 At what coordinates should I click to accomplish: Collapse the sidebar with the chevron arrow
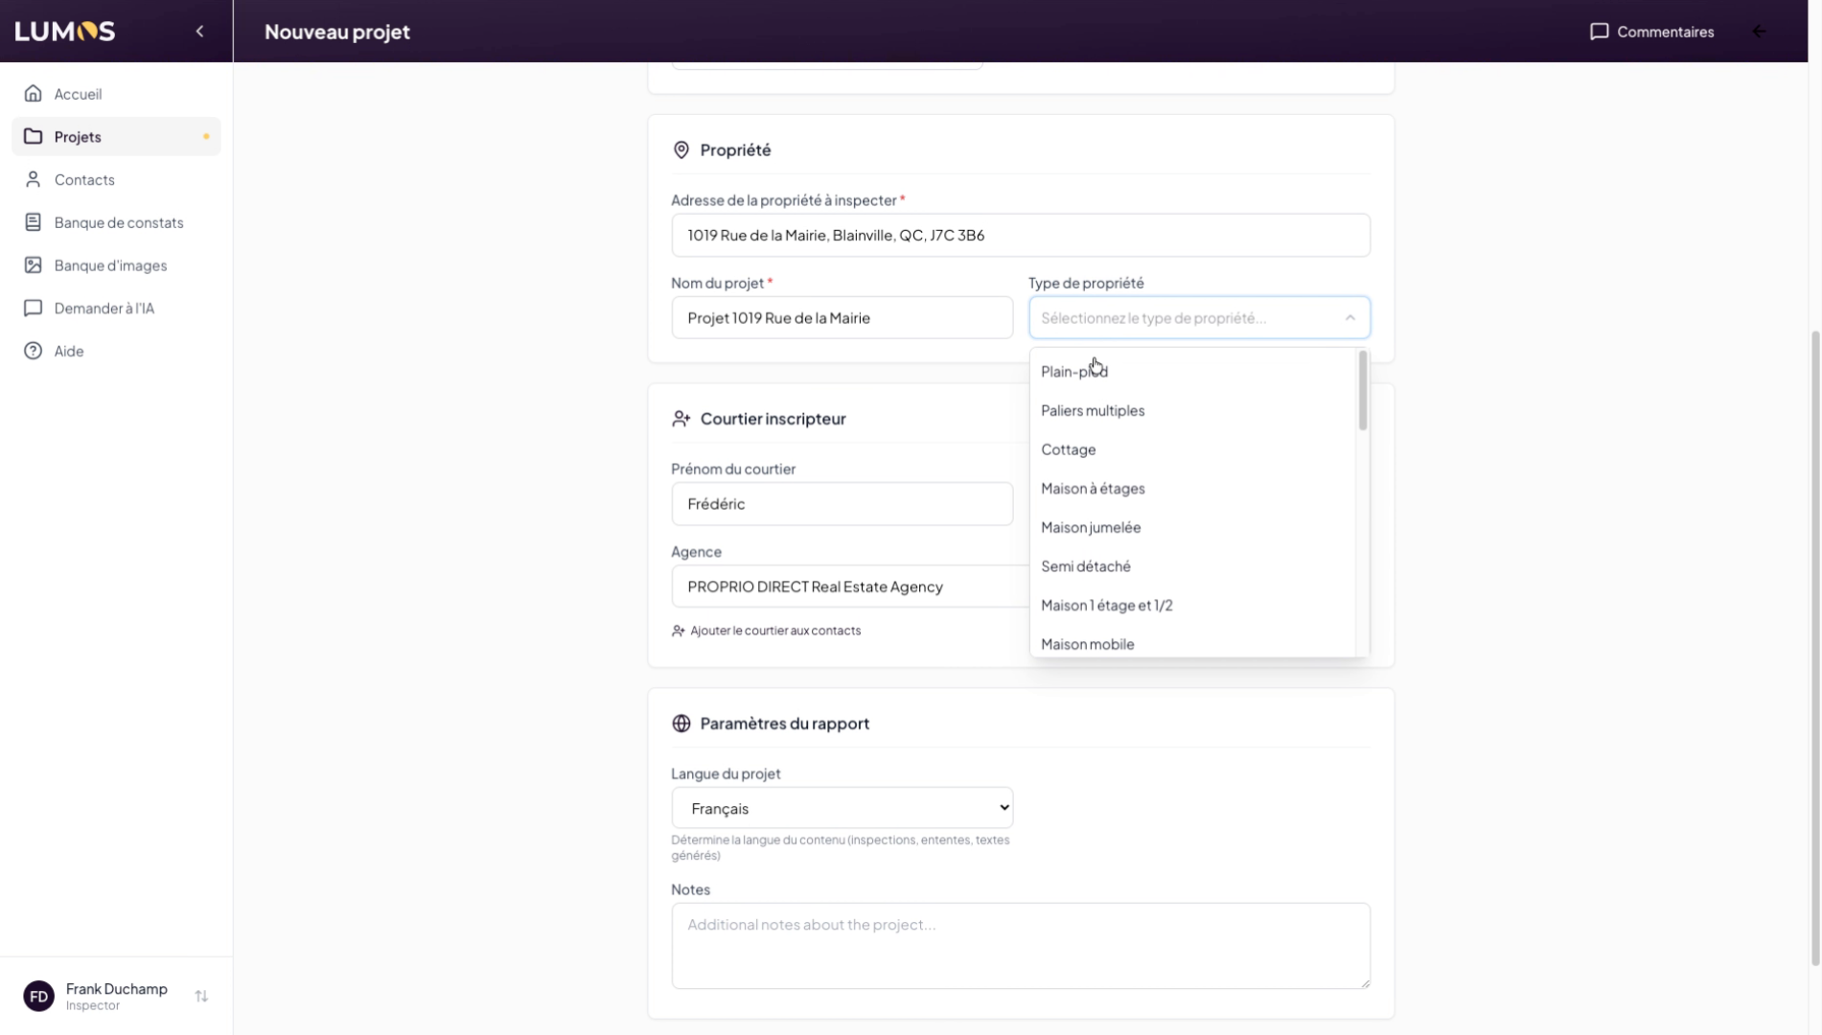pos(199,32)
